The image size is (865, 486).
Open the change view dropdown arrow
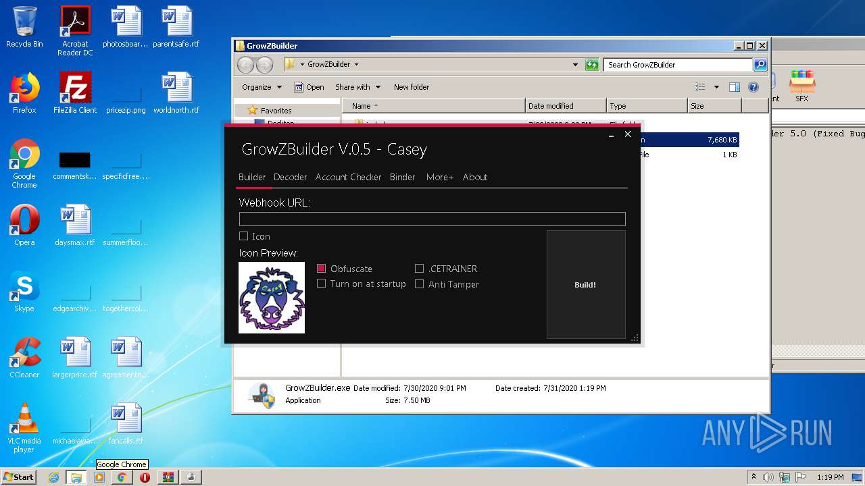pyautogui.click(x=716, y=87)
